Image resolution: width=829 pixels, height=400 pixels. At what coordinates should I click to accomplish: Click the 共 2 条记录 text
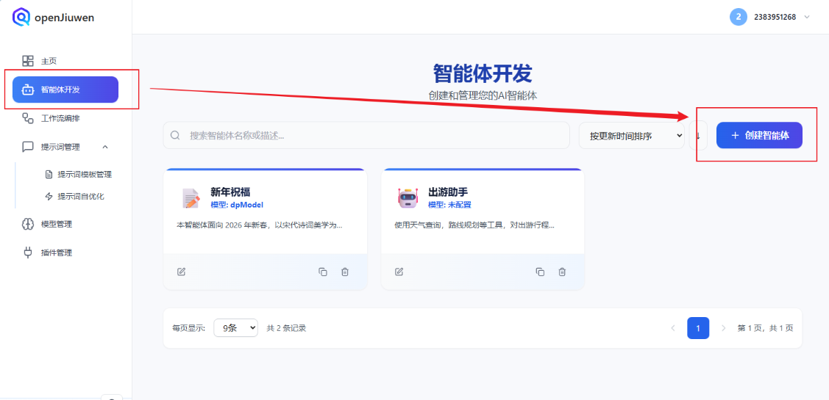point(287,328)
